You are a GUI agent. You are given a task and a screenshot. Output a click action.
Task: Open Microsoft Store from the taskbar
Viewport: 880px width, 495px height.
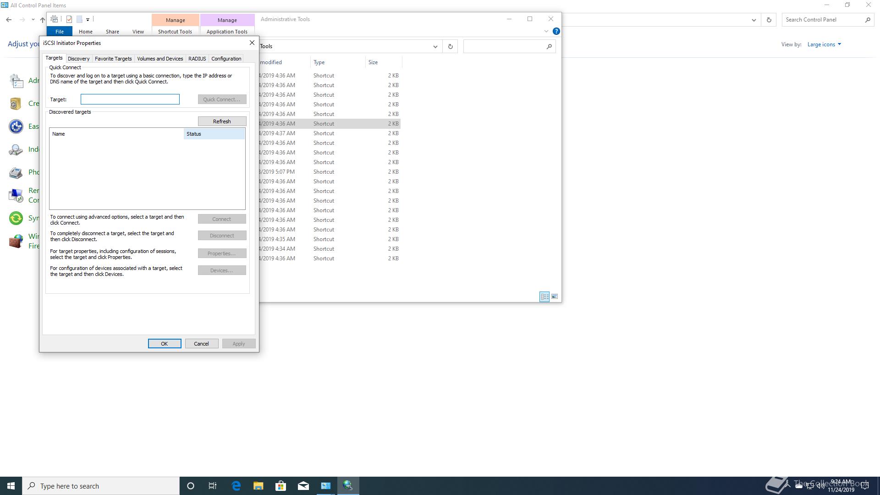click(281, 486)
